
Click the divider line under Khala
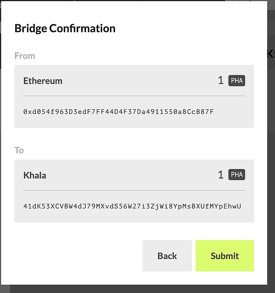click(x=134, y=190)
